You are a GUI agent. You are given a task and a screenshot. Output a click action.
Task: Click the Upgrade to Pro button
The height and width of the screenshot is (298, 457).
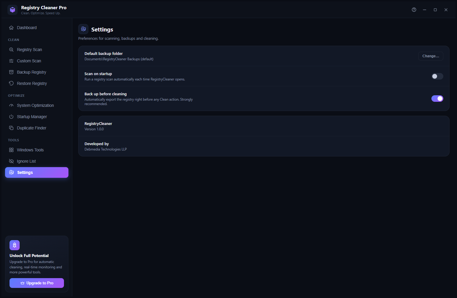[37, 283]
